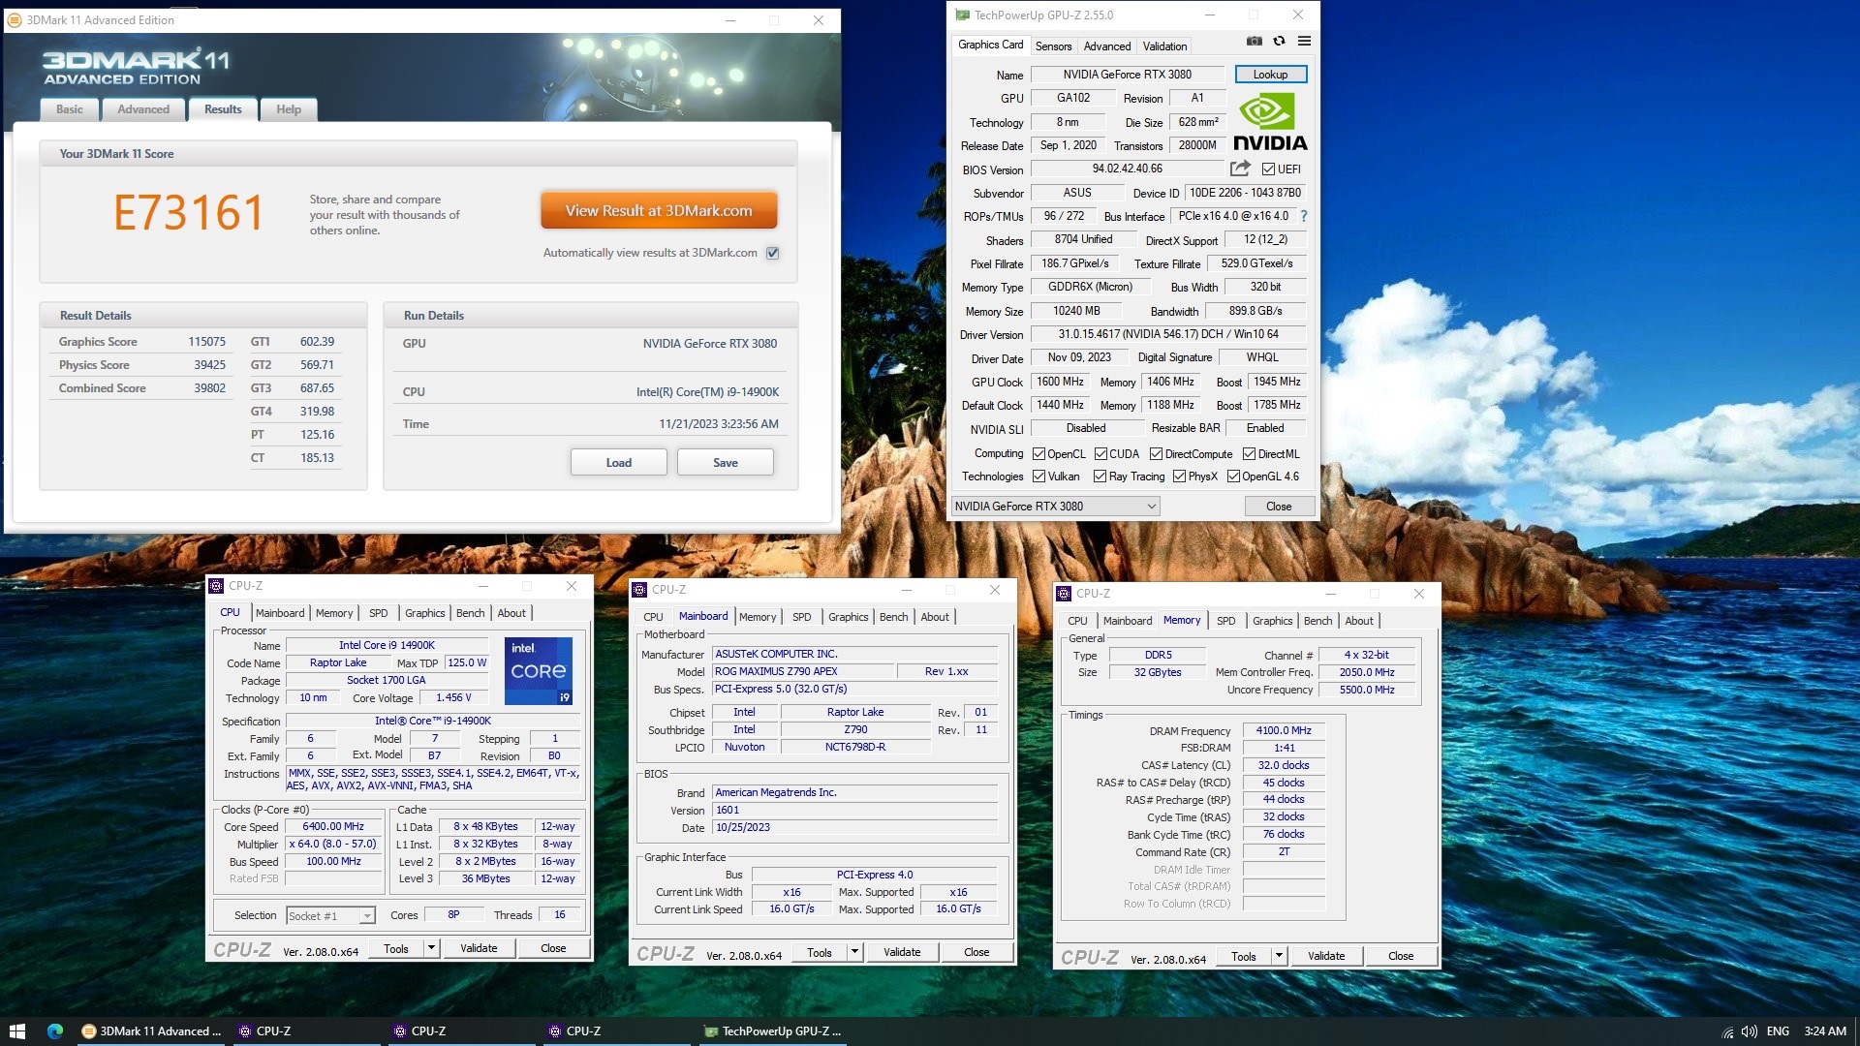Toggle the DirectML checkbox
The width and height of the screenshot is (1860, 1046).
(1249, 454)
